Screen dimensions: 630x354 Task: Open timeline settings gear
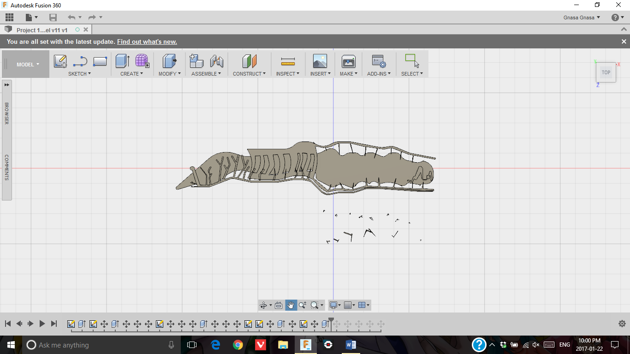pyautogui.click(x=622, y=324)
